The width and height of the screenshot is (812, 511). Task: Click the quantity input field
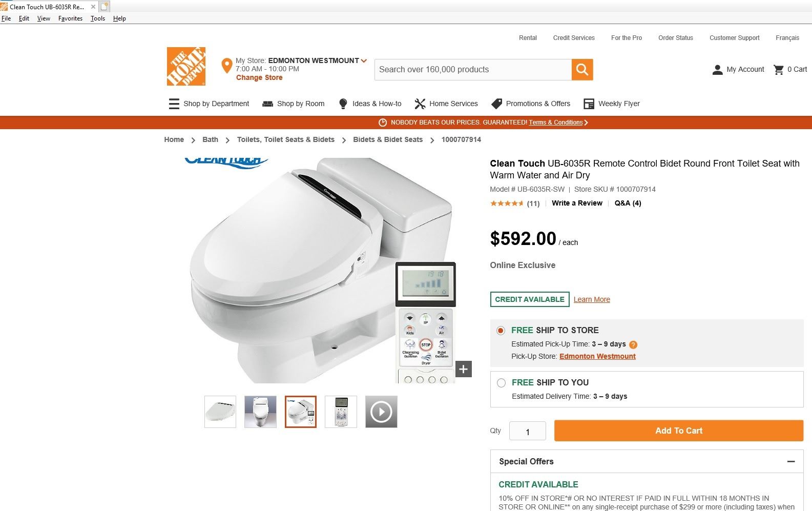528,431
